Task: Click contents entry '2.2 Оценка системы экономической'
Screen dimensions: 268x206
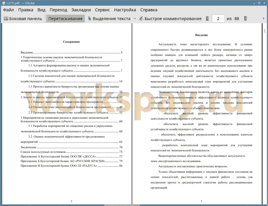Action: point(75,107)
